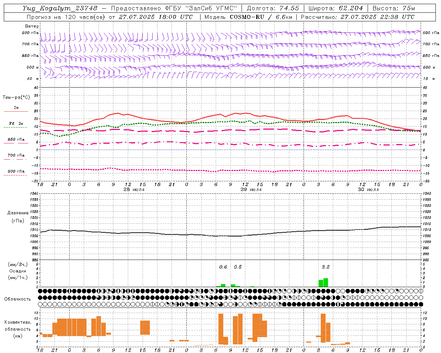
Task: Click the Td 2м legend entry
Action: (16, 123)
